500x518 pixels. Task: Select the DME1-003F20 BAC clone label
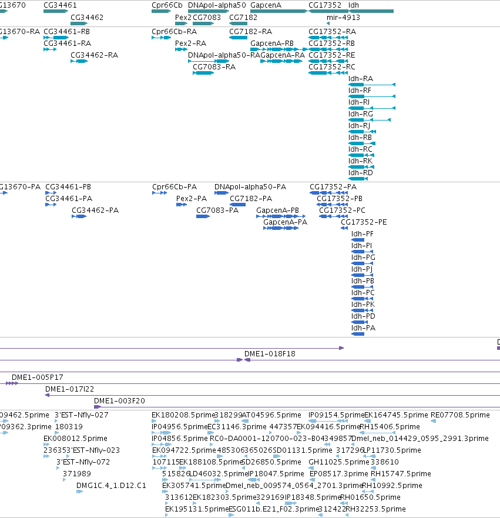coord(119,400)
